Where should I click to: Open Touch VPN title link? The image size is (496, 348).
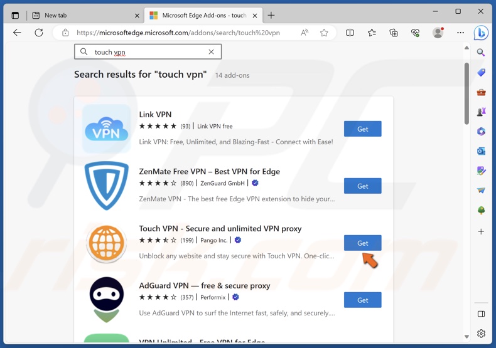tap(220, 229)
